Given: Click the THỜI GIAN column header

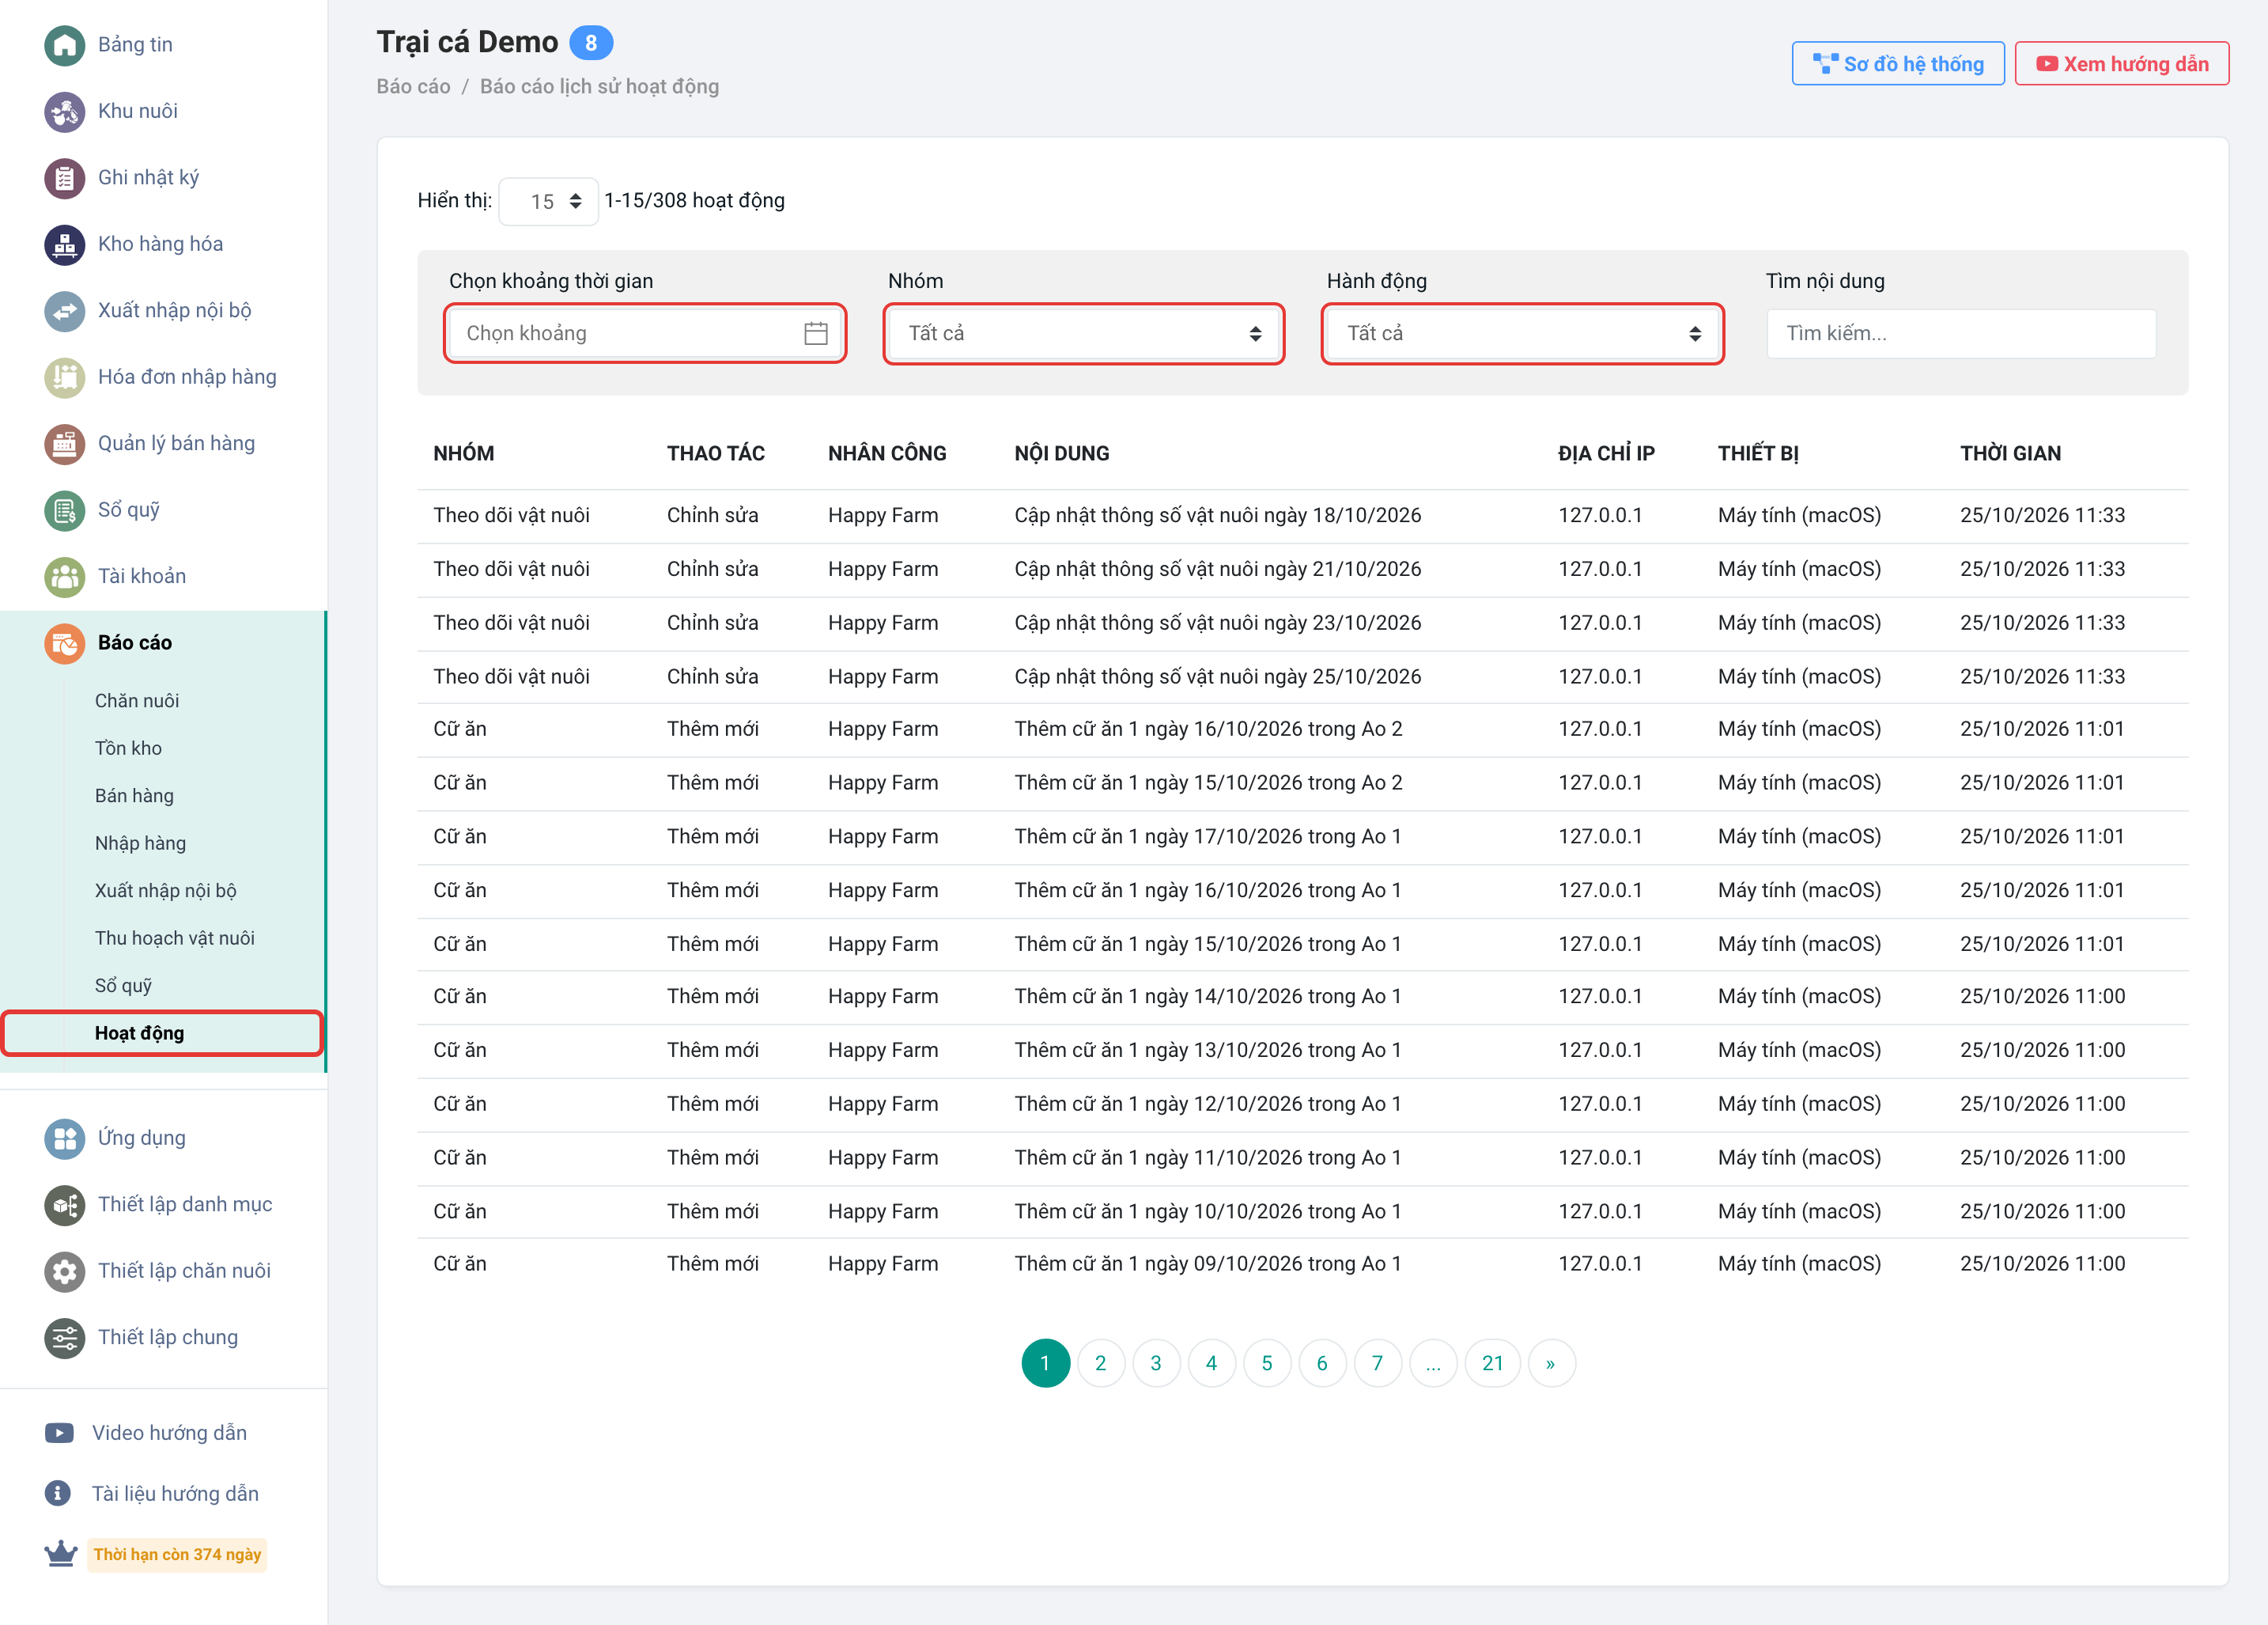Looking at the screenshot, I should point(2010,453).
